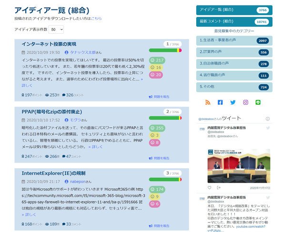The height and width of the screenshot is (232, 281).
Task: Click the こちら download link
Action: pyautogui.click(x=96, y=19)
